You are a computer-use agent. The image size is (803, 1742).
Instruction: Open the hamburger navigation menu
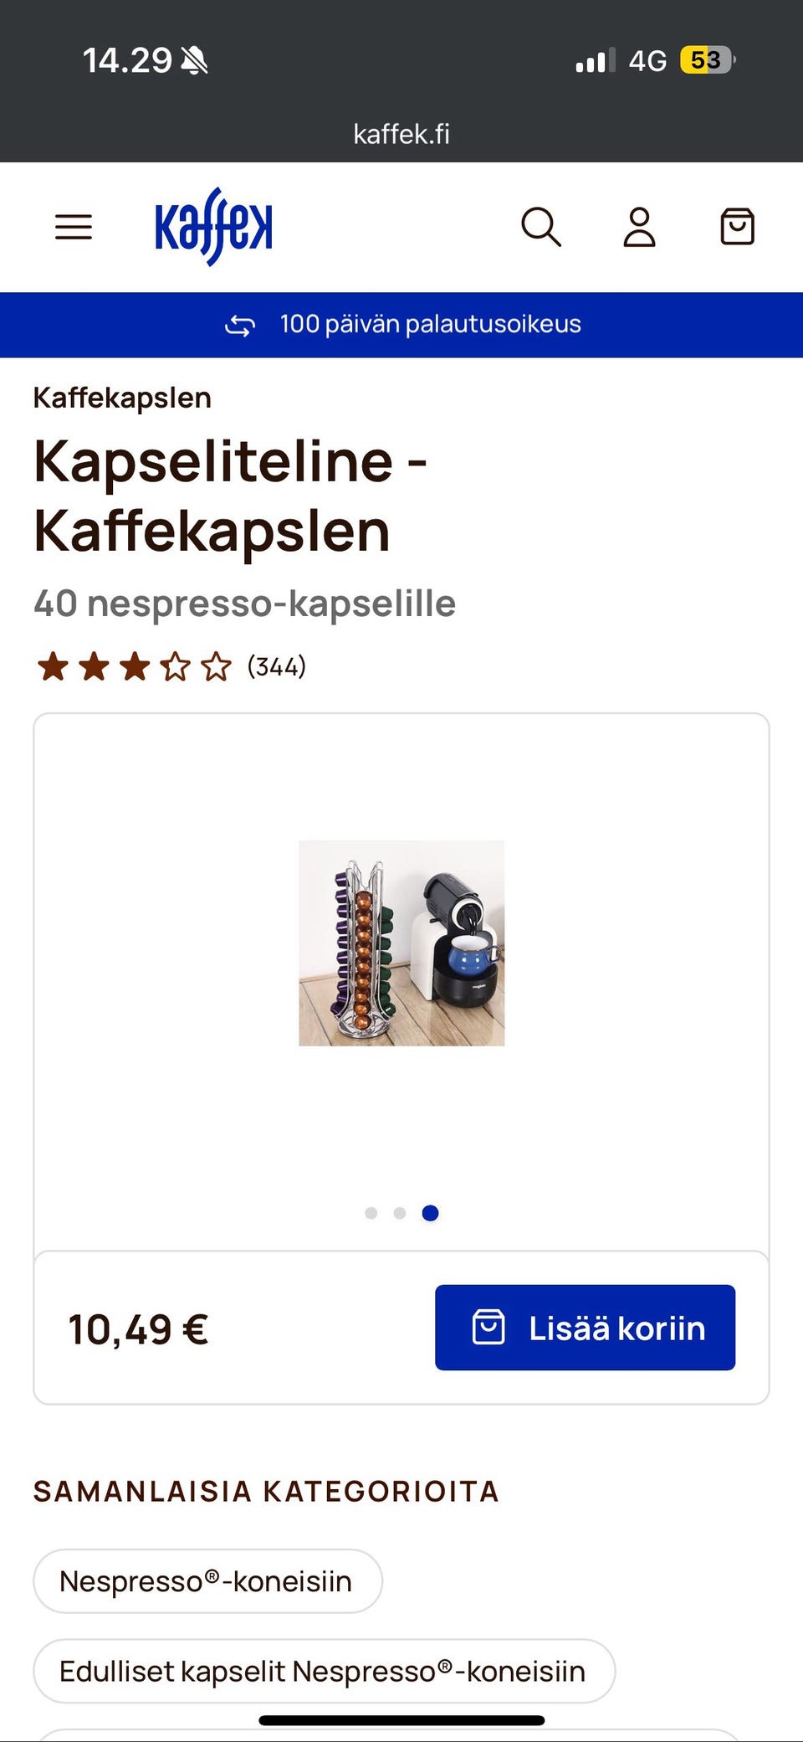[x=74, y=227]
